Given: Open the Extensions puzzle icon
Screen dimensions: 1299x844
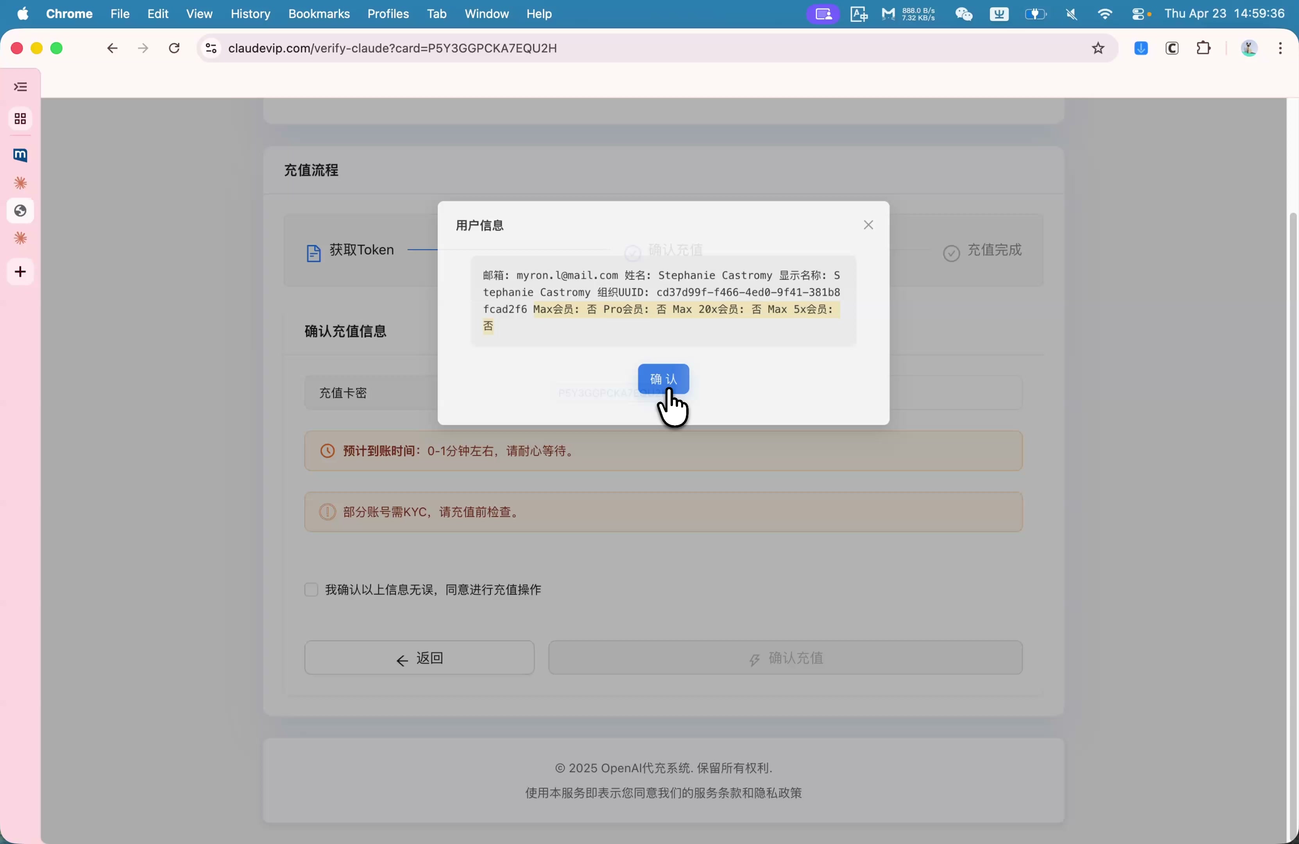Looking at the screenshot, I should (x=1203, y=48).
